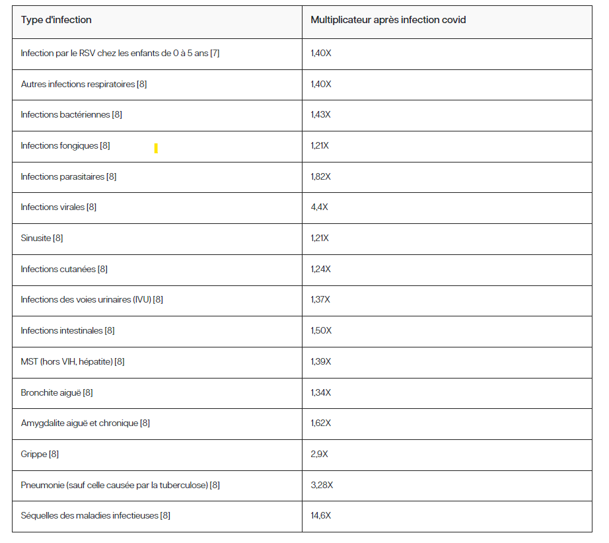
Task: Open the [8] link after Infections des voies urinaires (IVU)
Action: (158, 300)
